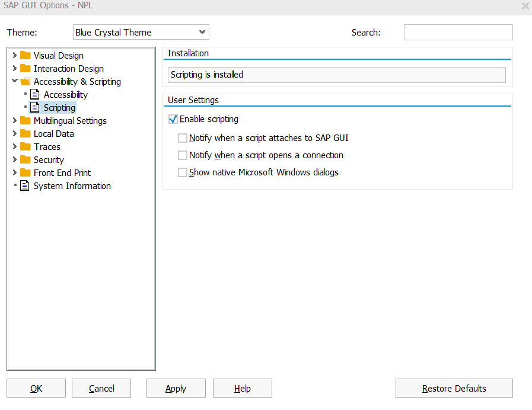This screenshot has height=410, width=532.
Task: Open the System Information page label
Action: pos(72,186)
